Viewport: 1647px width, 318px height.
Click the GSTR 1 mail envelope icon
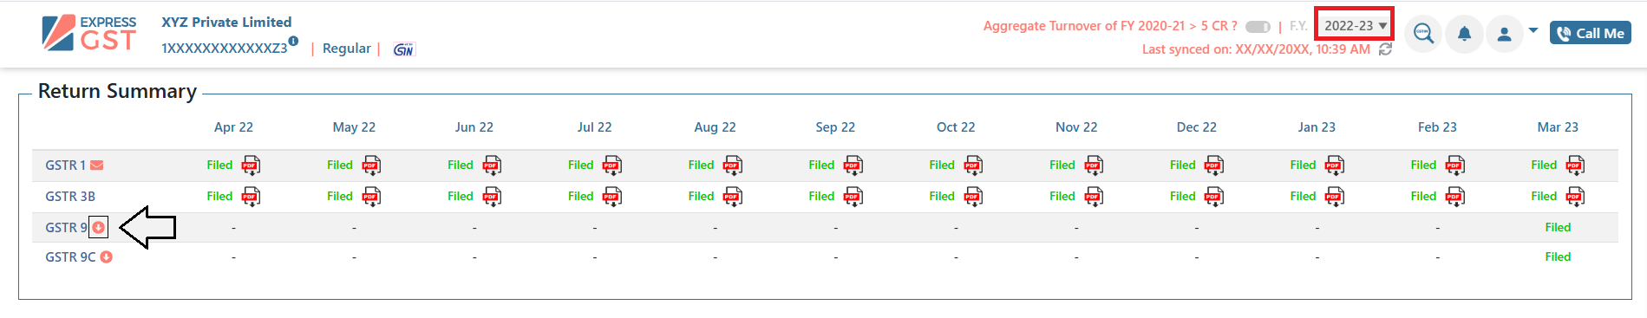(97, 165)
